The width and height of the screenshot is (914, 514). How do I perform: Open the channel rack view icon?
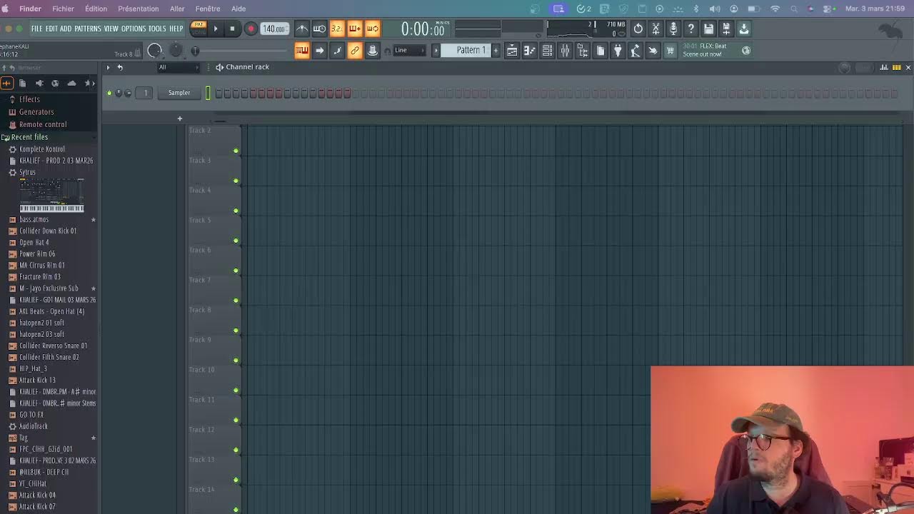click(547, 50)
